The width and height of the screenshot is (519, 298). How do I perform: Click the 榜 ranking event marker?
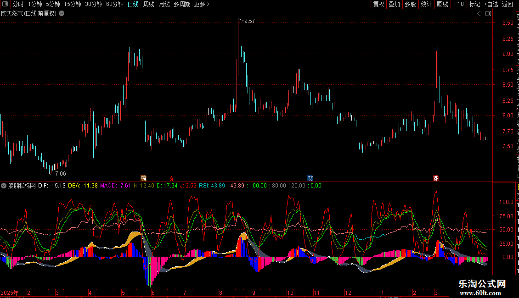144,178
